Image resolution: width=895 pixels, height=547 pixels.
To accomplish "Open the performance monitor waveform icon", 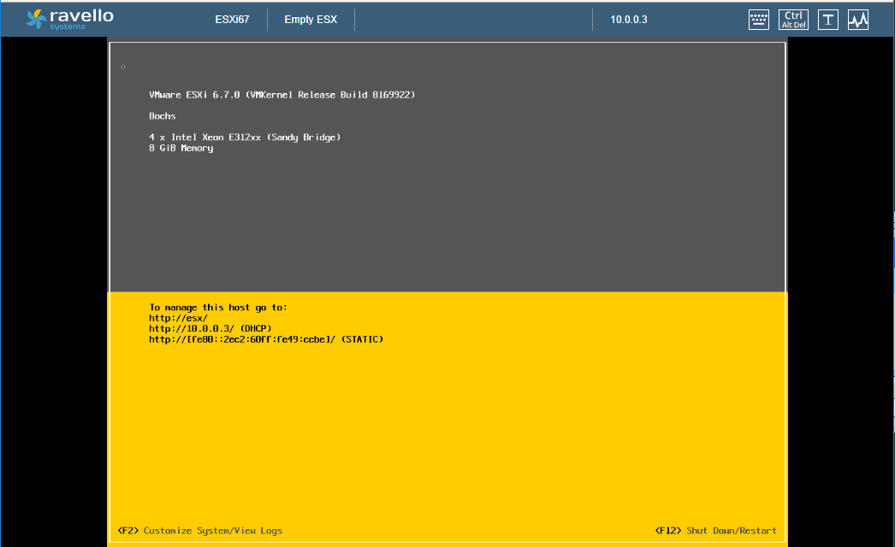I will pos(858,20).
